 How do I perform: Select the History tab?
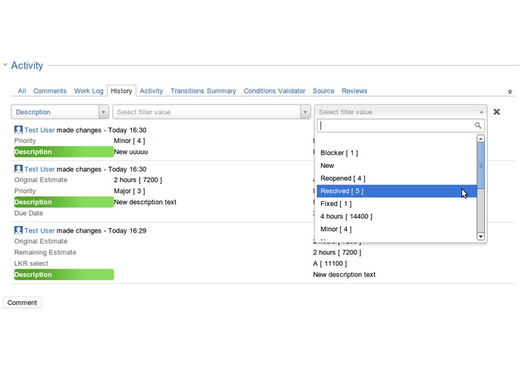point(121,91)
